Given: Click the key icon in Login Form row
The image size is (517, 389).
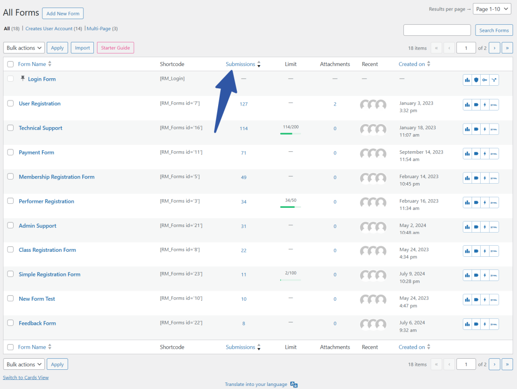Looking at the screenshot, I should [485, 80].
